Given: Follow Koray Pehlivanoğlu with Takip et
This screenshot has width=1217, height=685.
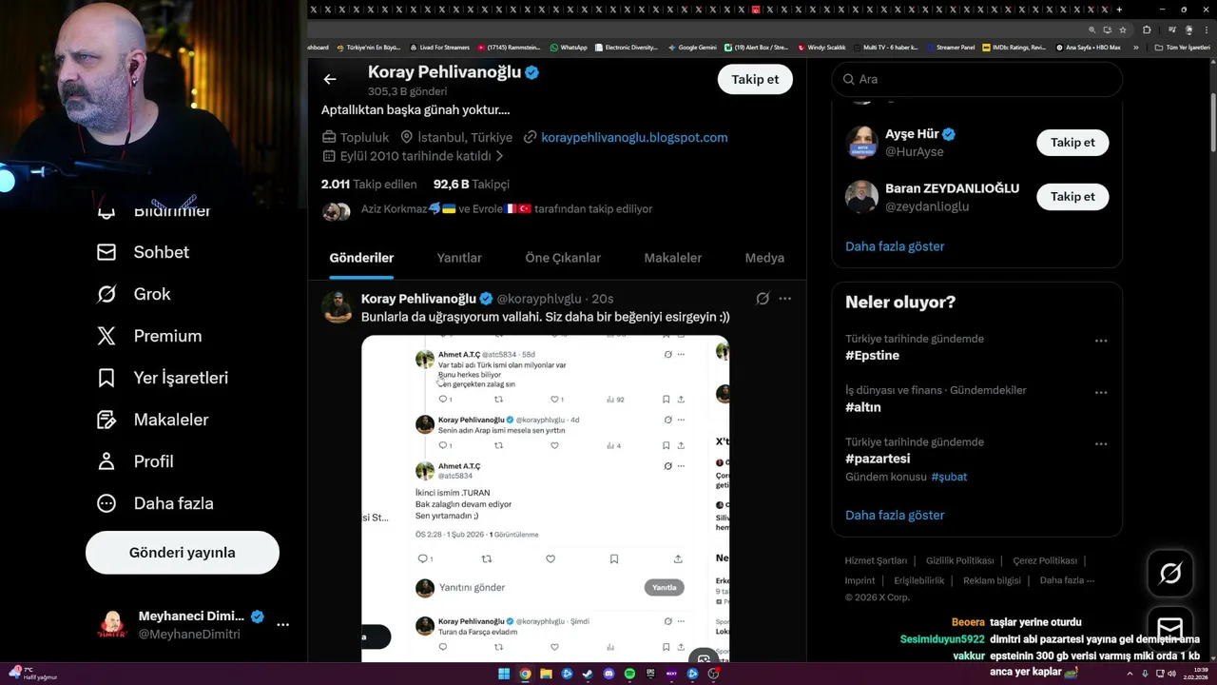Looking at the screenshot, I should pos(755,79).
